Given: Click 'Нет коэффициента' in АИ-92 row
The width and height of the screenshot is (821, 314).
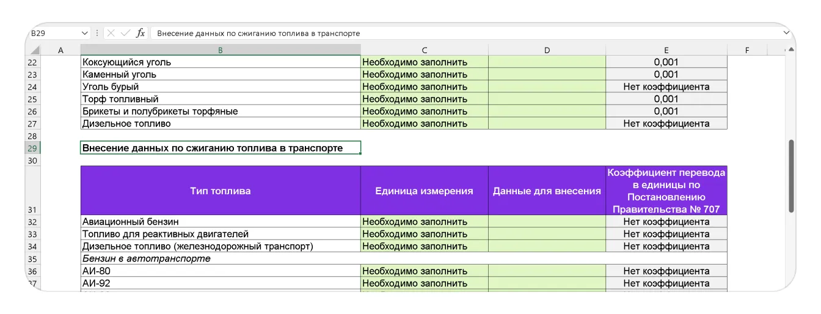Looking at the screenshot, I should [666, 283].
